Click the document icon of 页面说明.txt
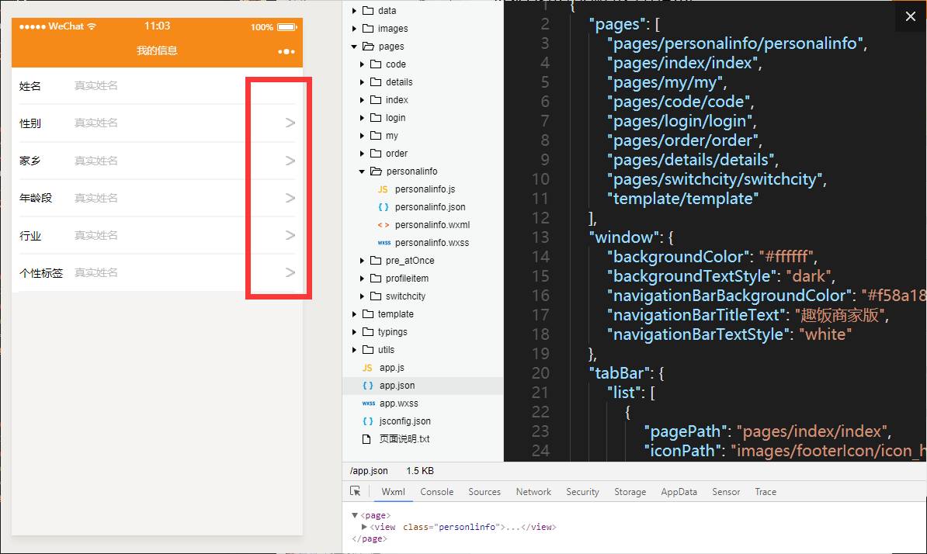The width and height of the screenshot is (927, 554). [368, 439]
